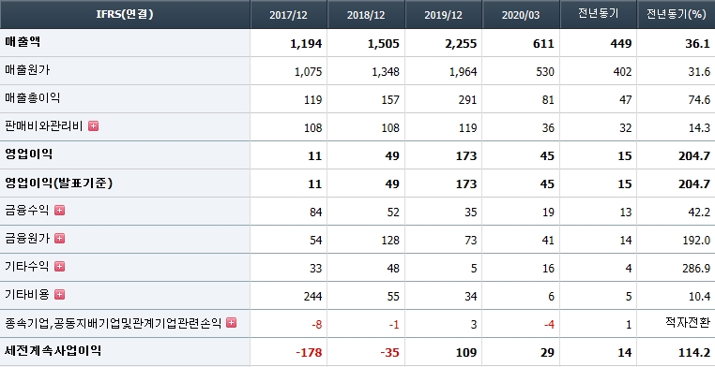Screen dimensions: 715x367
Task: Expand 종속기업,공동지배기업및관계기업관련손익 row
Action: [x=232, y=323]
